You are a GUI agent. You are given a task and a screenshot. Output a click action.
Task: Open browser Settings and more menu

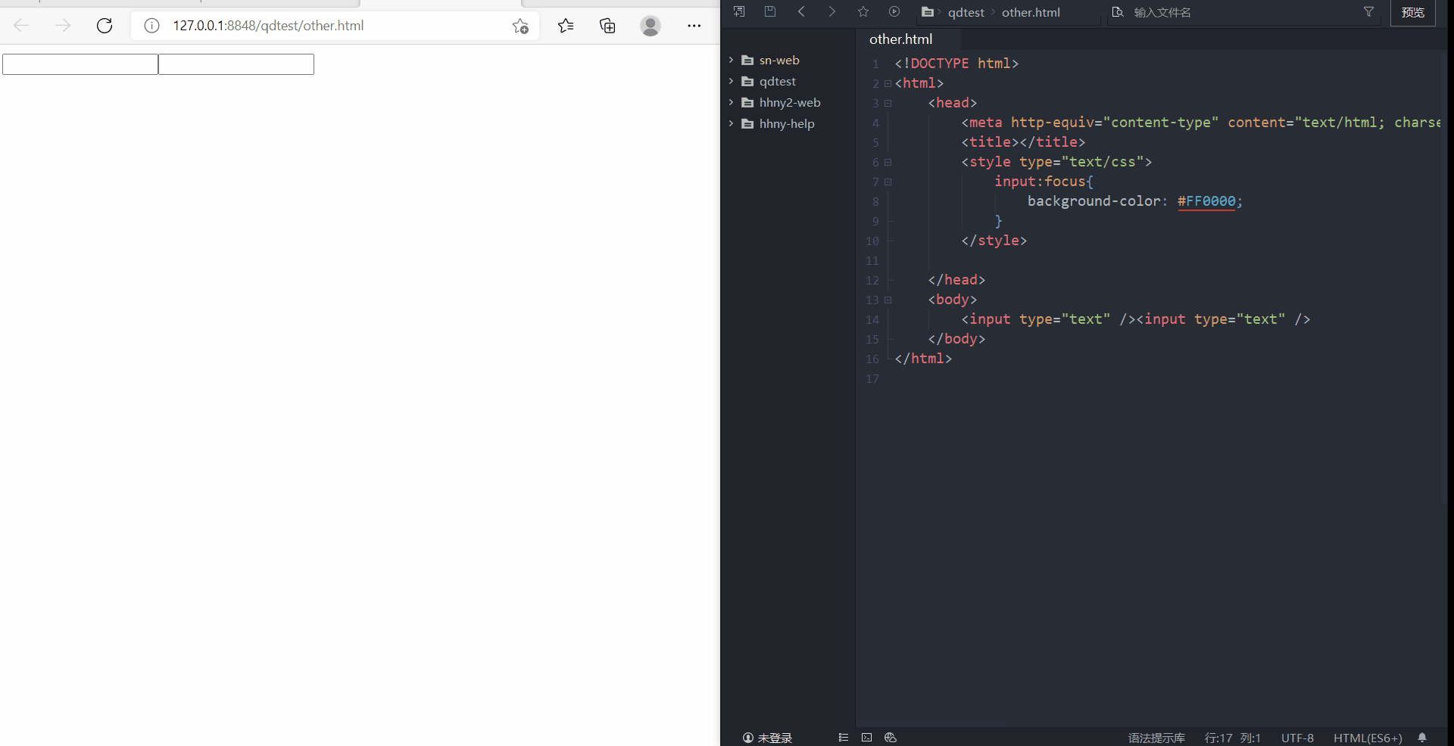pos(694,26)
